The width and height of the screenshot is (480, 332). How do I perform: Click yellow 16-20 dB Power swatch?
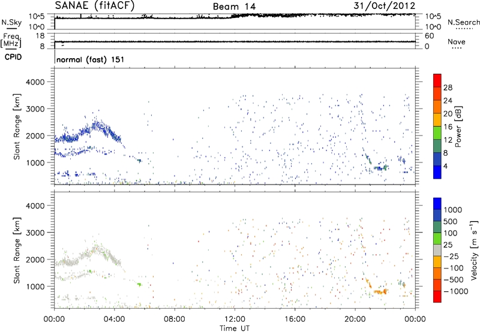(437, 119)
